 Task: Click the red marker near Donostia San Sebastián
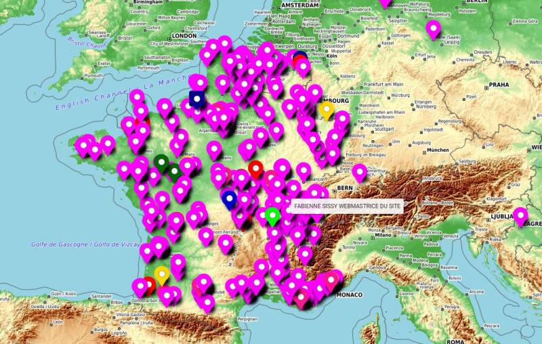click(150, 284)
